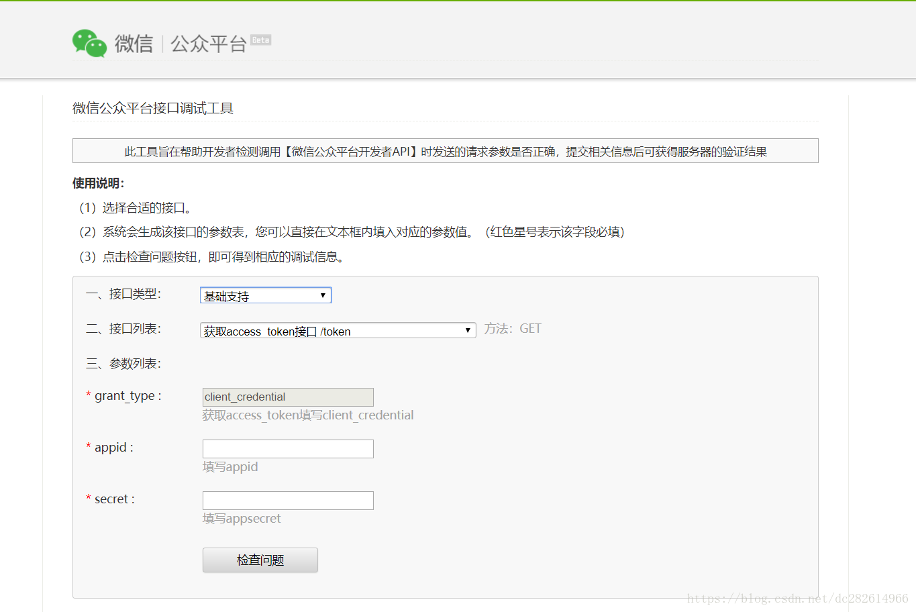Open the 接口列表 dropdown showing 获取access_token接口
This screenshot has height=612, width=916.
coord(338,330)
